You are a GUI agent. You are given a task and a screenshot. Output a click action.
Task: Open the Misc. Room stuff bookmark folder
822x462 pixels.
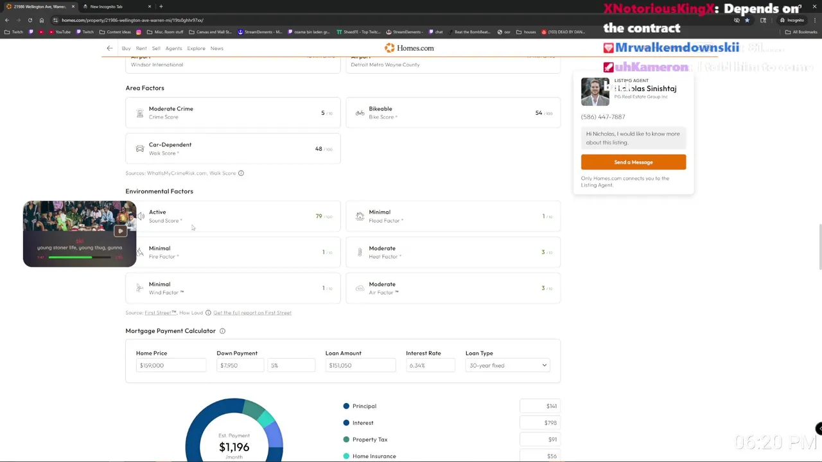(165, 32)
